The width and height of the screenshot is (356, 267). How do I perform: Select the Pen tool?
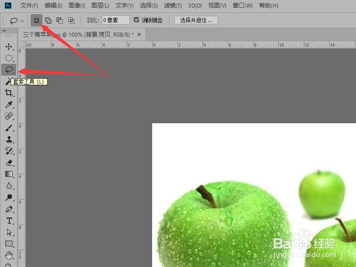point(9,209)
